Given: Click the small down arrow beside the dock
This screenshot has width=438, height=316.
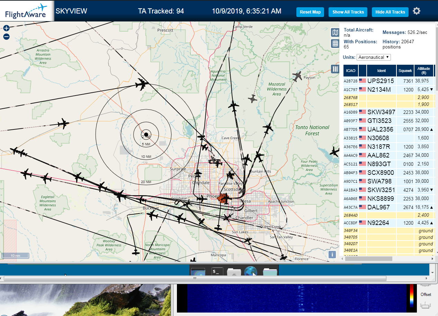Looking at the screenshot, I should (433, 272).
